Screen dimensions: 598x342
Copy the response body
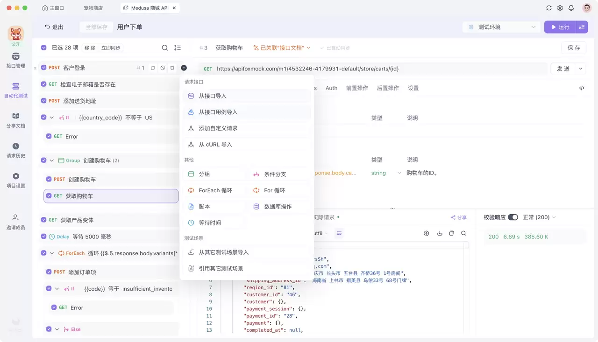tap(451, 233)
